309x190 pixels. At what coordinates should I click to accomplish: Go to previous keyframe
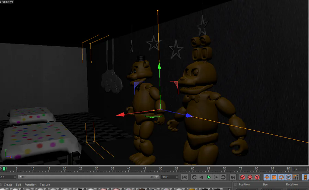[194, 177]
